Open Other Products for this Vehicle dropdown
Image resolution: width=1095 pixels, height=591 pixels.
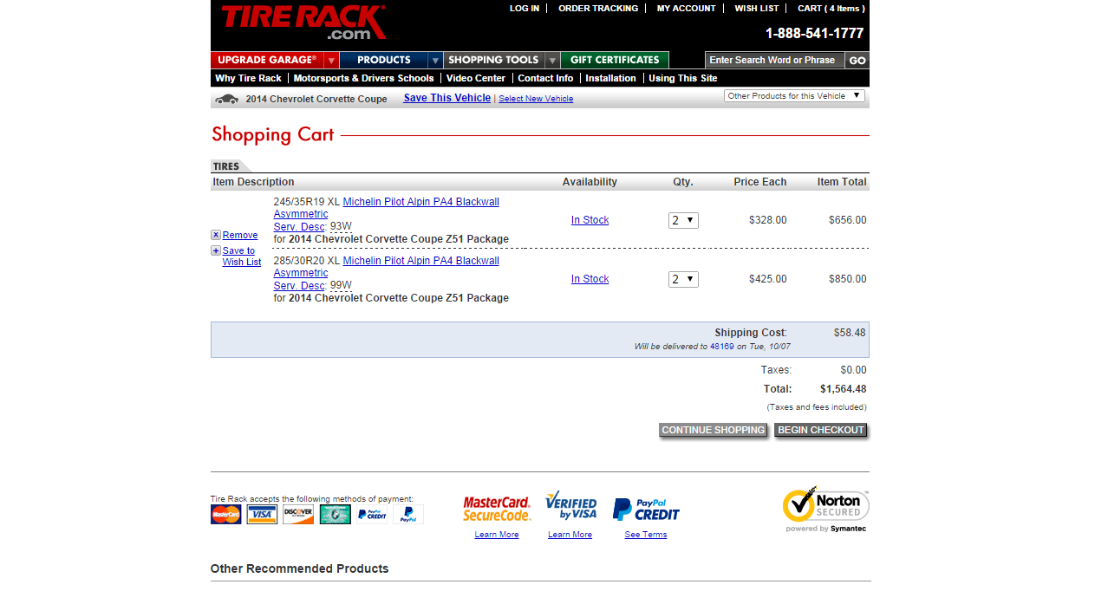pyautogui.click(x=794, y=96)
